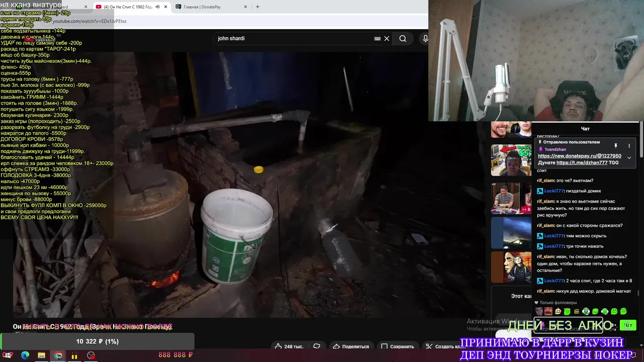Open the new.donatepay.ru/@1227950 link
Screen dimensions: 644x362
580,156
